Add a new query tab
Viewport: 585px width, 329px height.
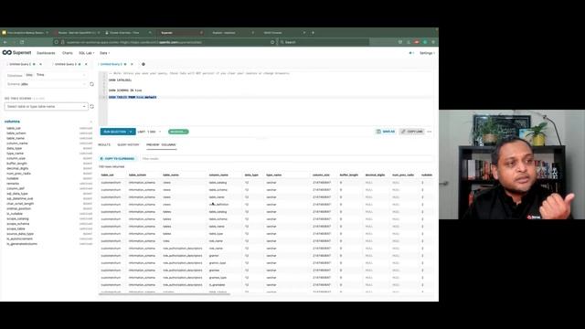[x=144, y=64]
